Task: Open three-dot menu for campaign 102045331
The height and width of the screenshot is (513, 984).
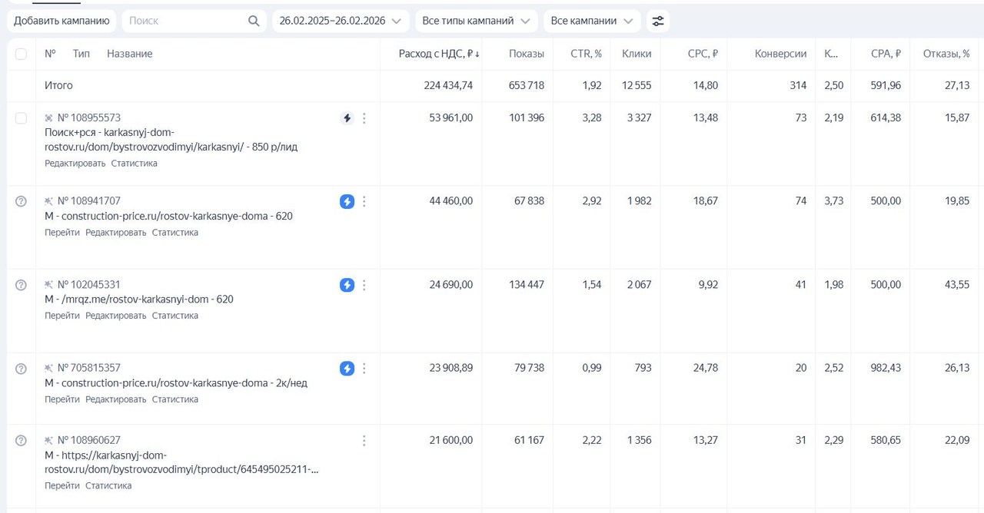Action: coord(364,285)
